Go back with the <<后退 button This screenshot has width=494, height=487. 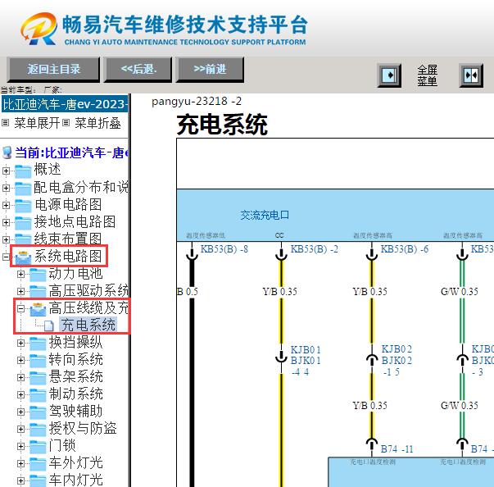[x=138, y=70]
